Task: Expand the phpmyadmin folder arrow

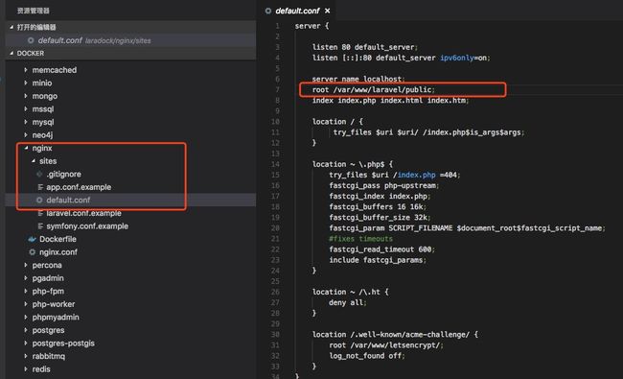Action: [26, 317]
